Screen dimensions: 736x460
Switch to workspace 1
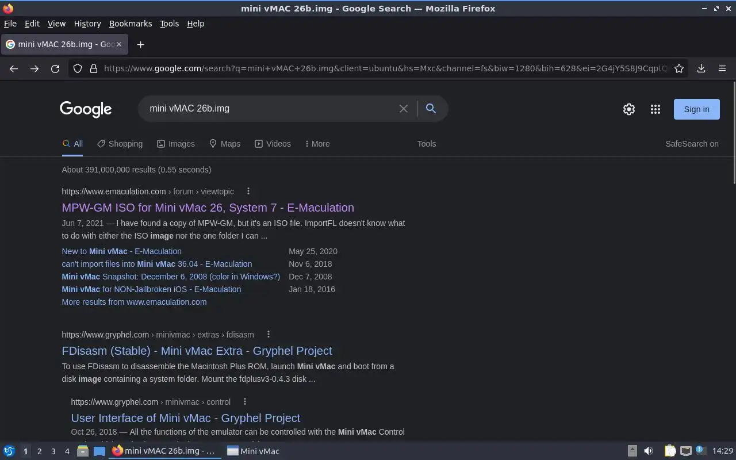point(25,451)
